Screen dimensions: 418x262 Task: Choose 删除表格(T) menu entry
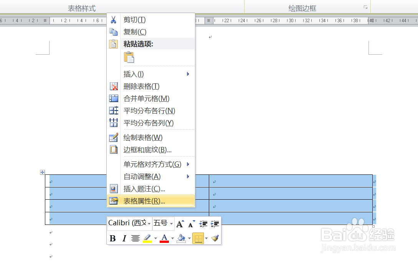coord(151,86)
